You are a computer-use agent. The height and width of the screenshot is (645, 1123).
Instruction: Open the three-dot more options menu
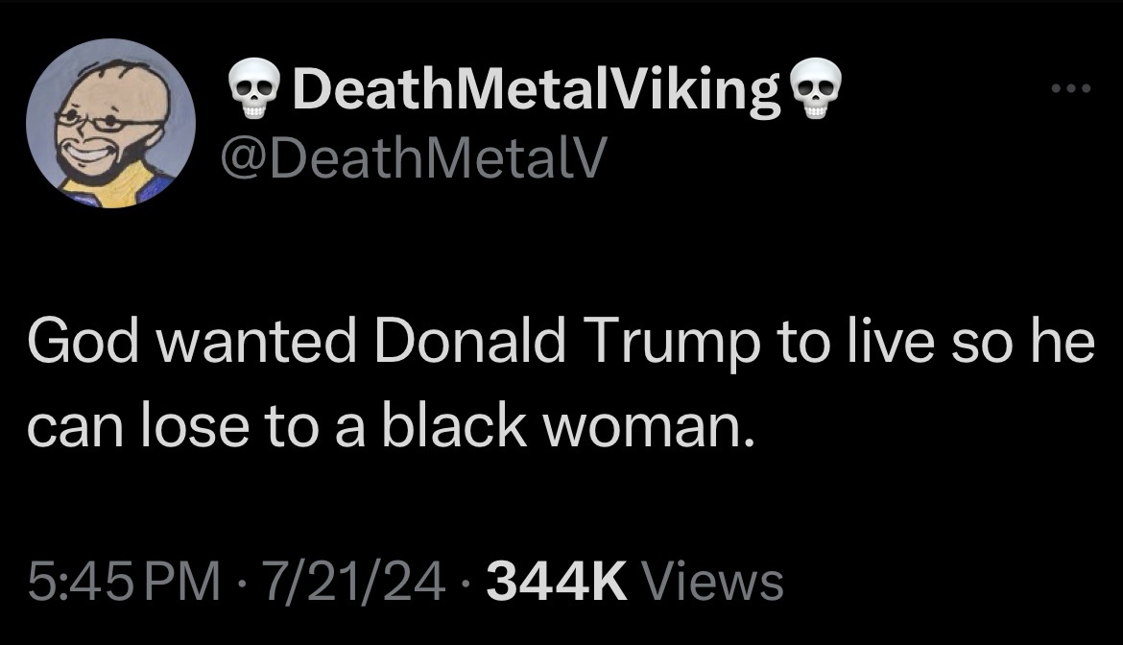pyautogui.click(x=1071, y=88)
